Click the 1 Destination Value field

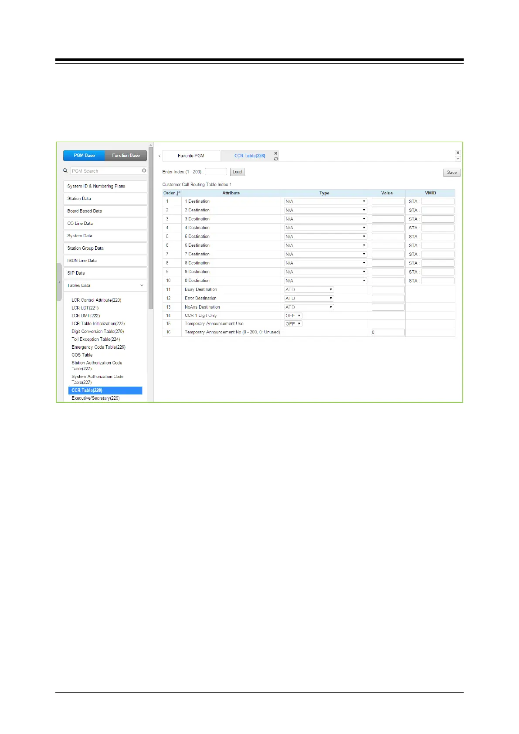tap(388, 201)
